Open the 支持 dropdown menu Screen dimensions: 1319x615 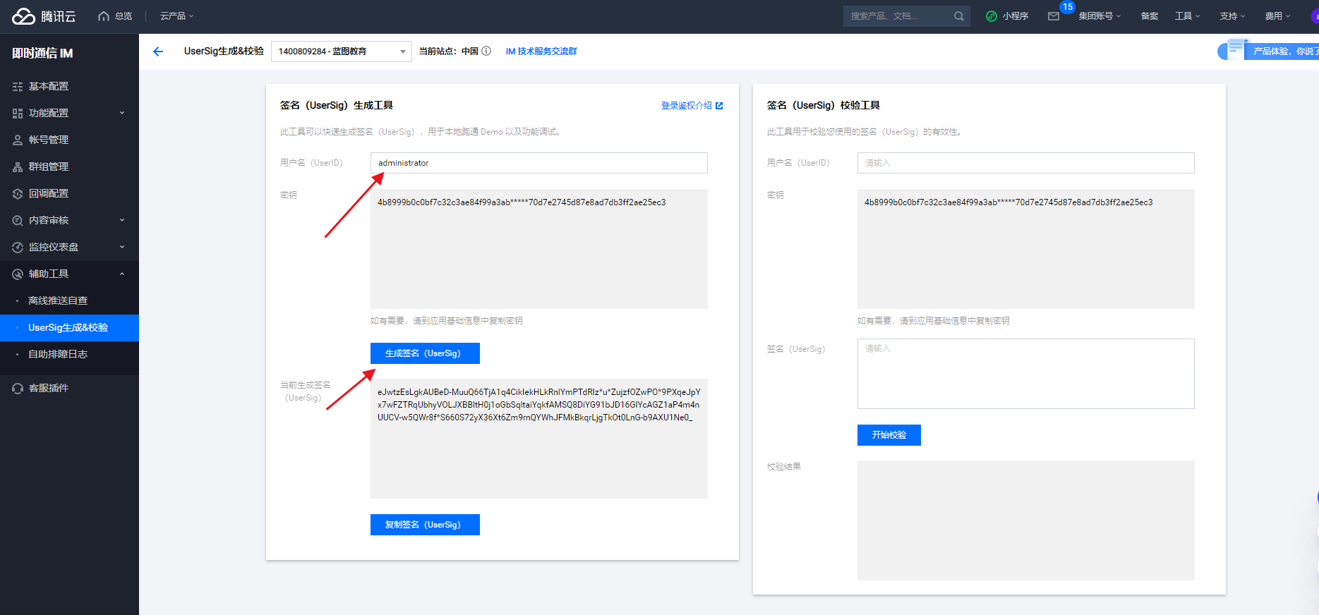(1232, 16)
